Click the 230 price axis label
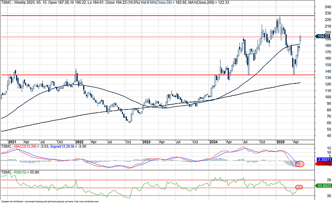This screenshot has width=332, height=203. click(x=328, y=13)
